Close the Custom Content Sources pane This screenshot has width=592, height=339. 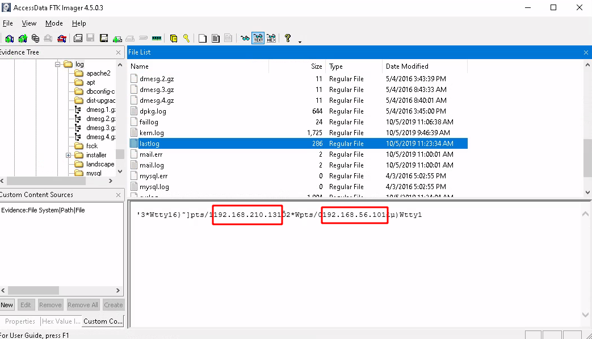pos(118,195)
